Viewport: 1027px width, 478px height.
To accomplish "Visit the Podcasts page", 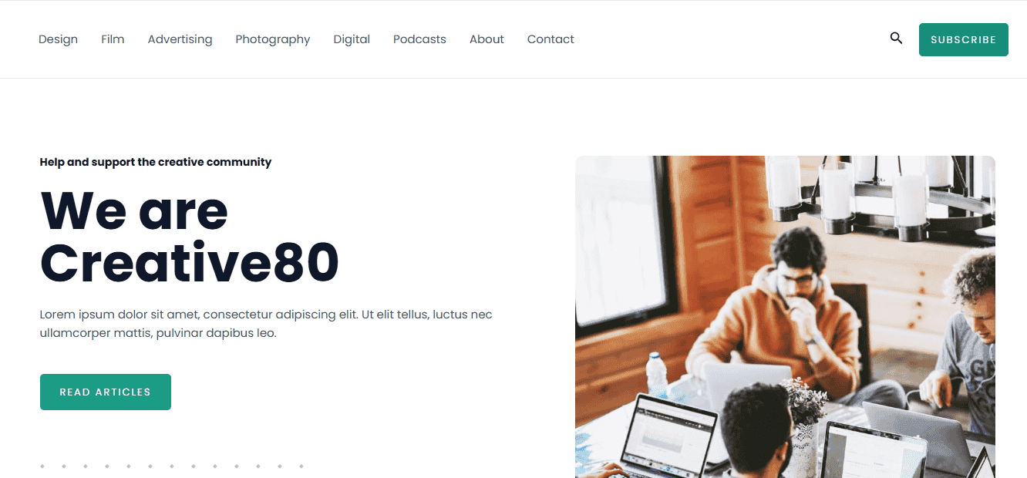I will pyautogui.click(x=419, y=39).
